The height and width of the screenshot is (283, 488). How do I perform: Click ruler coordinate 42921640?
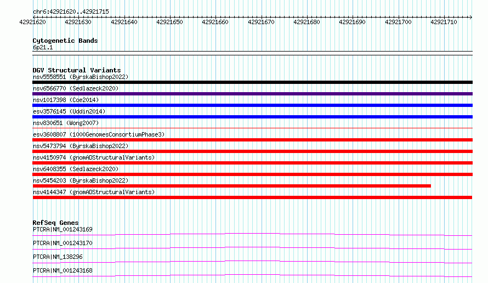[x=124, y=22]
